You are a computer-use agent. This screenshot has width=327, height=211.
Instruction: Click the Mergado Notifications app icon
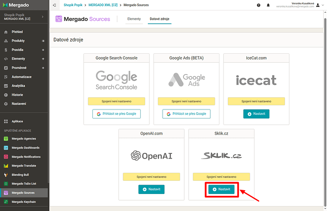pos(6,157)
